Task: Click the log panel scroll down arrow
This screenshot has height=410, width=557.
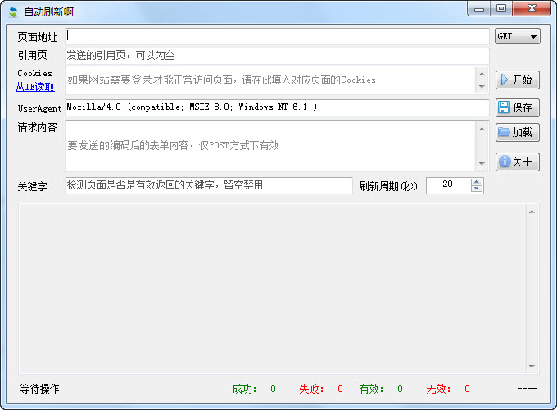Action: pyautogui.click(x=532, y=367)
